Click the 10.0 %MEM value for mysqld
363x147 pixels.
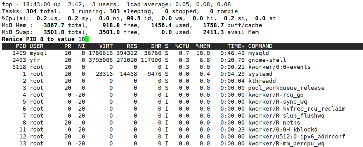203,53
